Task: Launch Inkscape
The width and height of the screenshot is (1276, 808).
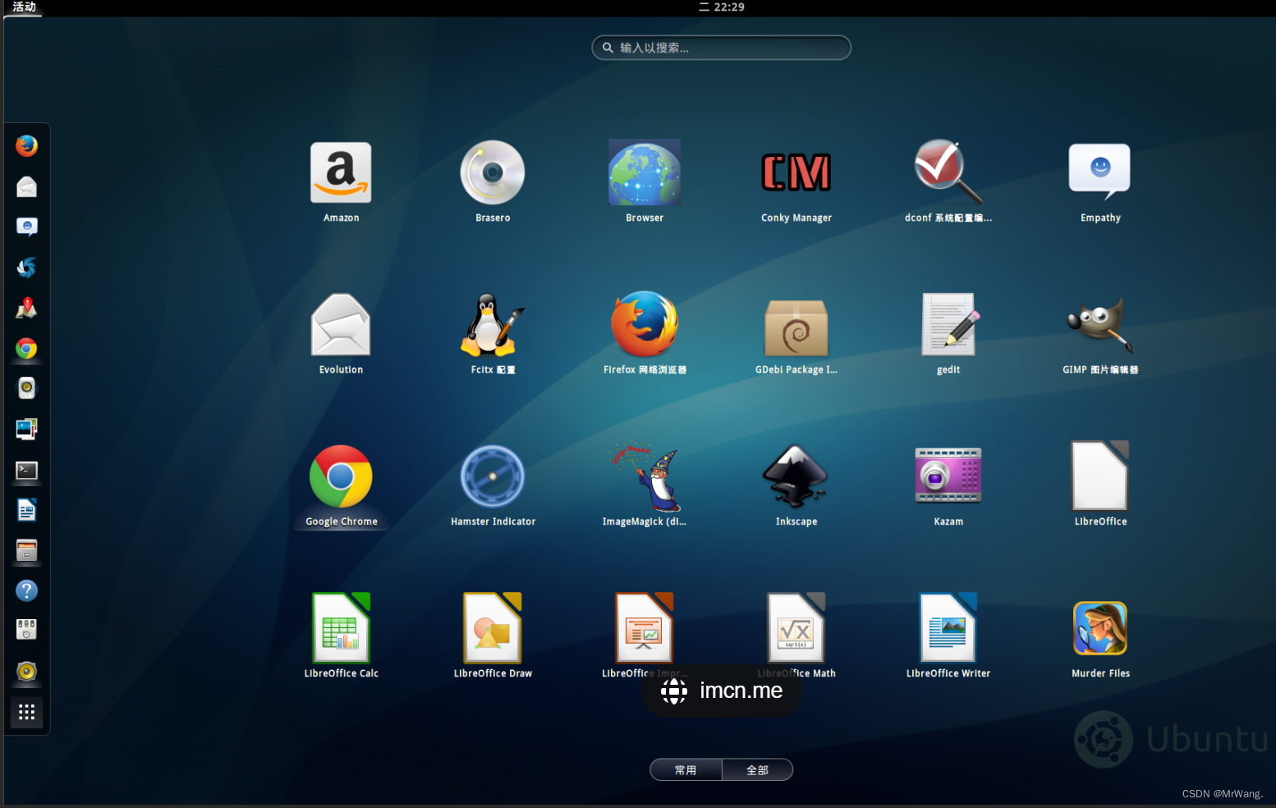Action: 796,476
